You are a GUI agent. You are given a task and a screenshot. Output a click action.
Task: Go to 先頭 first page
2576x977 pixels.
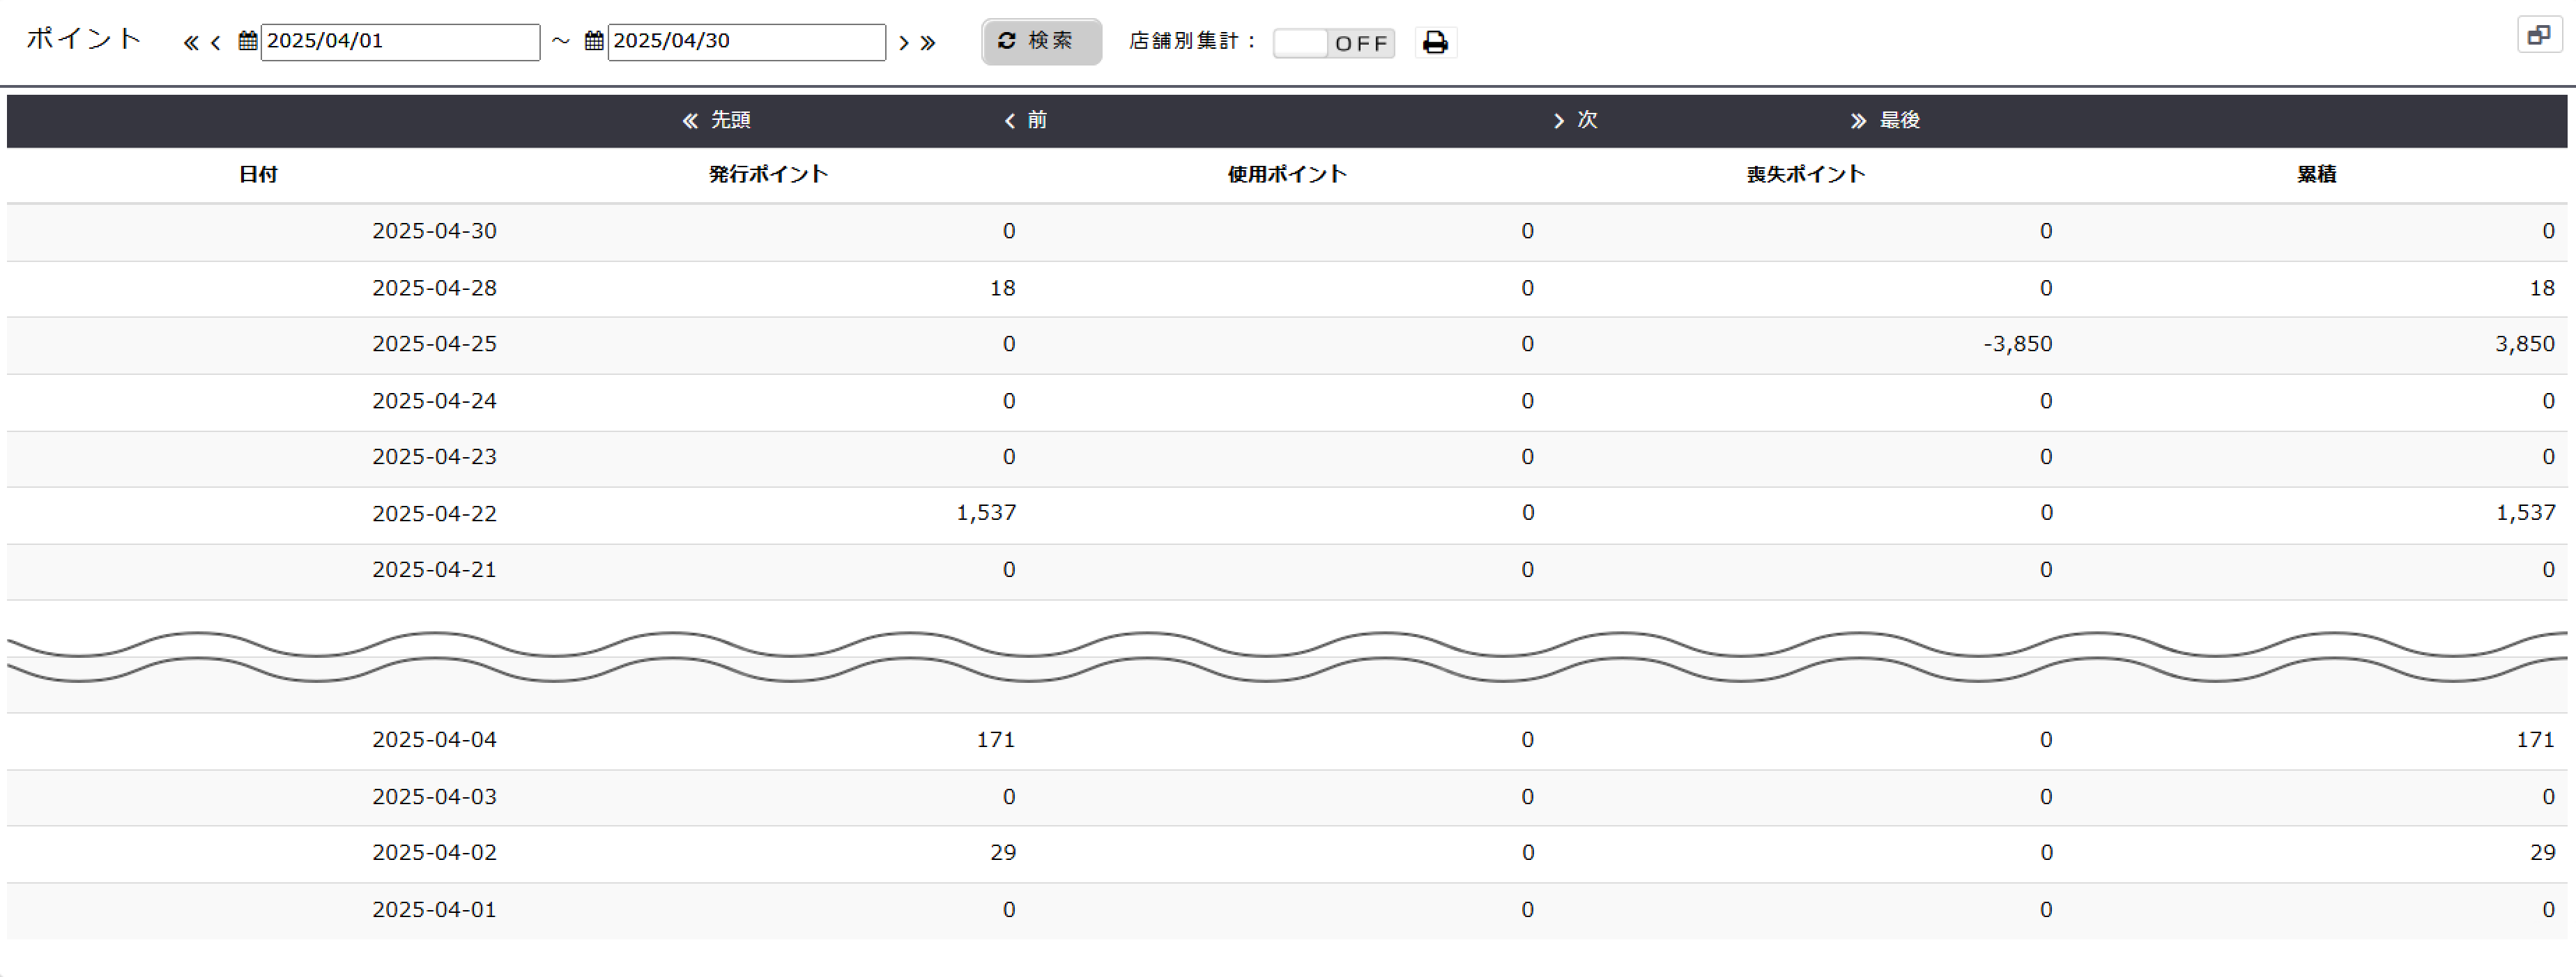tap(716, 120)
